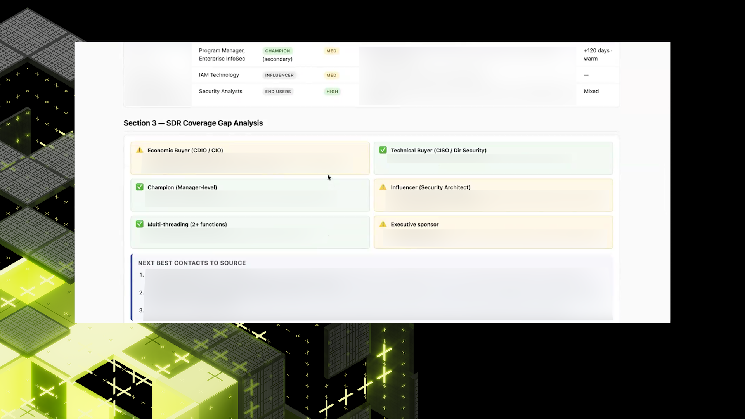The image size is (745, 419).
Task: Open the Economic Buyer (CDIO / CIO) card
Action: coord(250,158)
